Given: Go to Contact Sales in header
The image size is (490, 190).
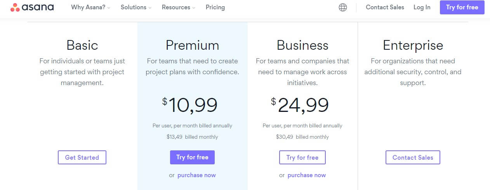Looking at the screenshot, I should tap(385, 7).
